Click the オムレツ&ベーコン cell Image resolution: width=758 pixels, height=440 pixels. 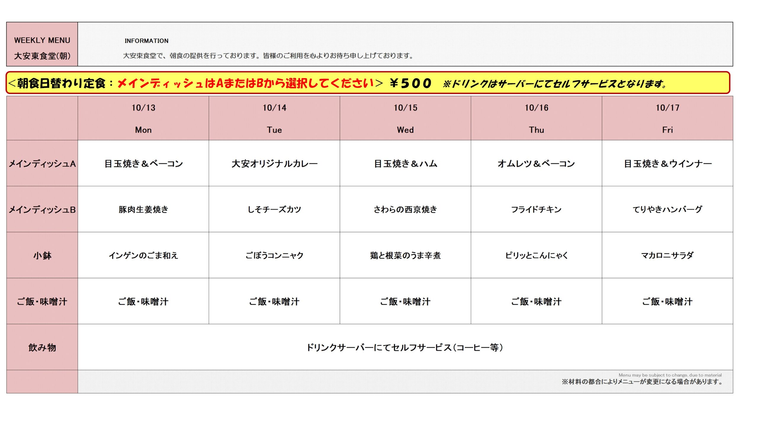point(536,164)
